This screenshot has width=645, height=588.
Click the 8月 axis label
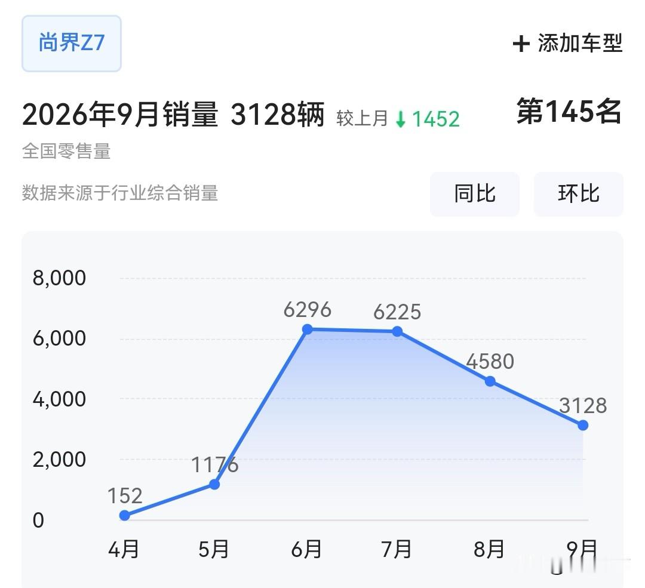489,549
